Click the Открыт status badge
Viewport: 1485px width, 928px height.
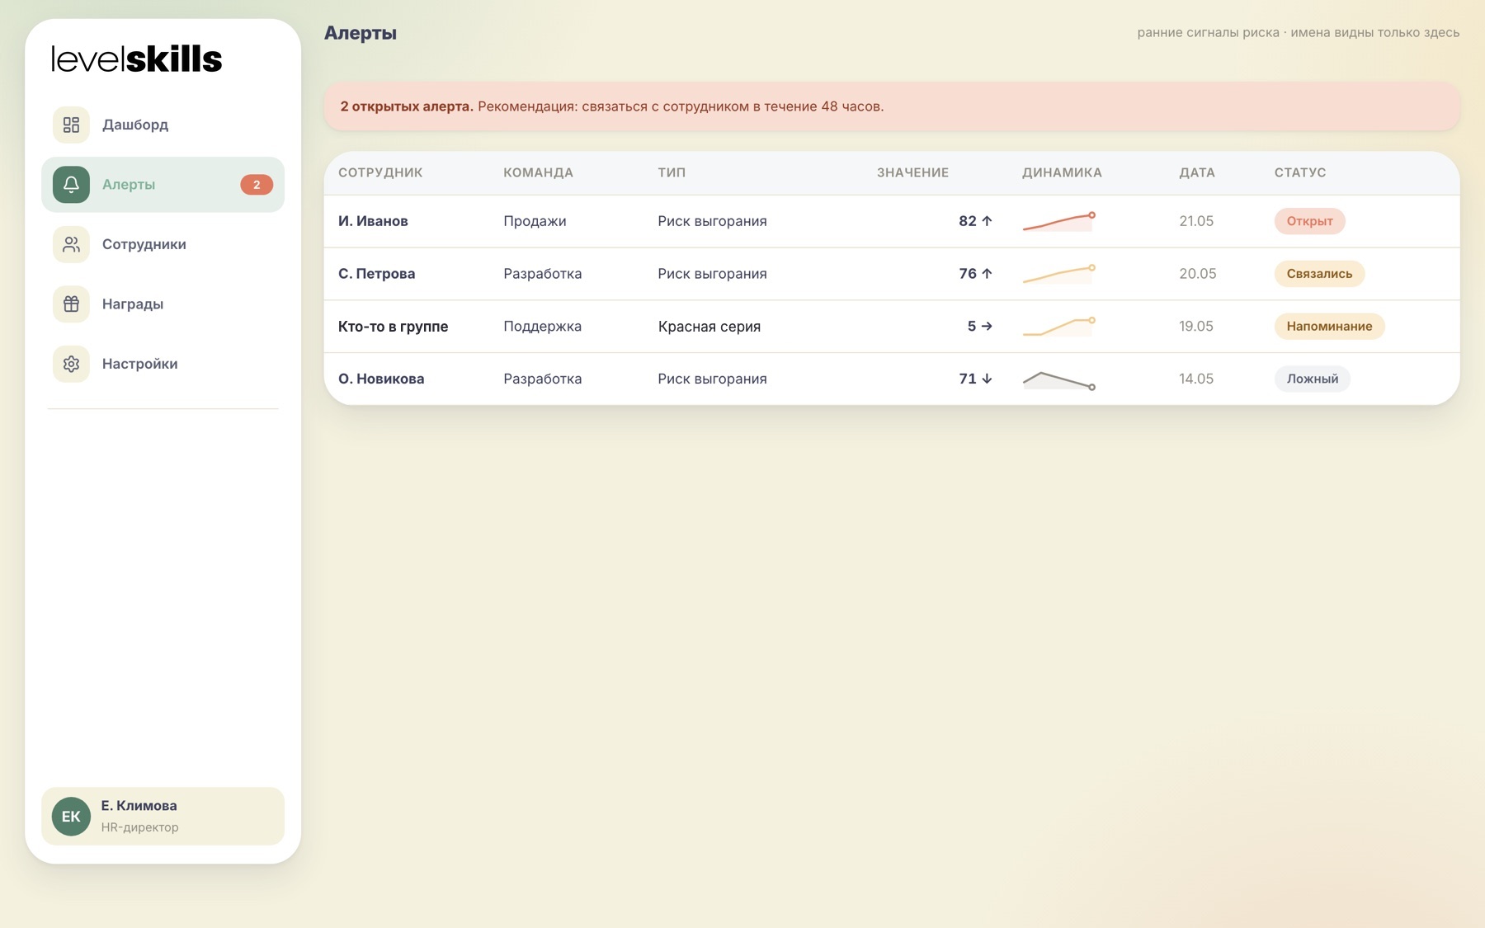[1309, 221]
